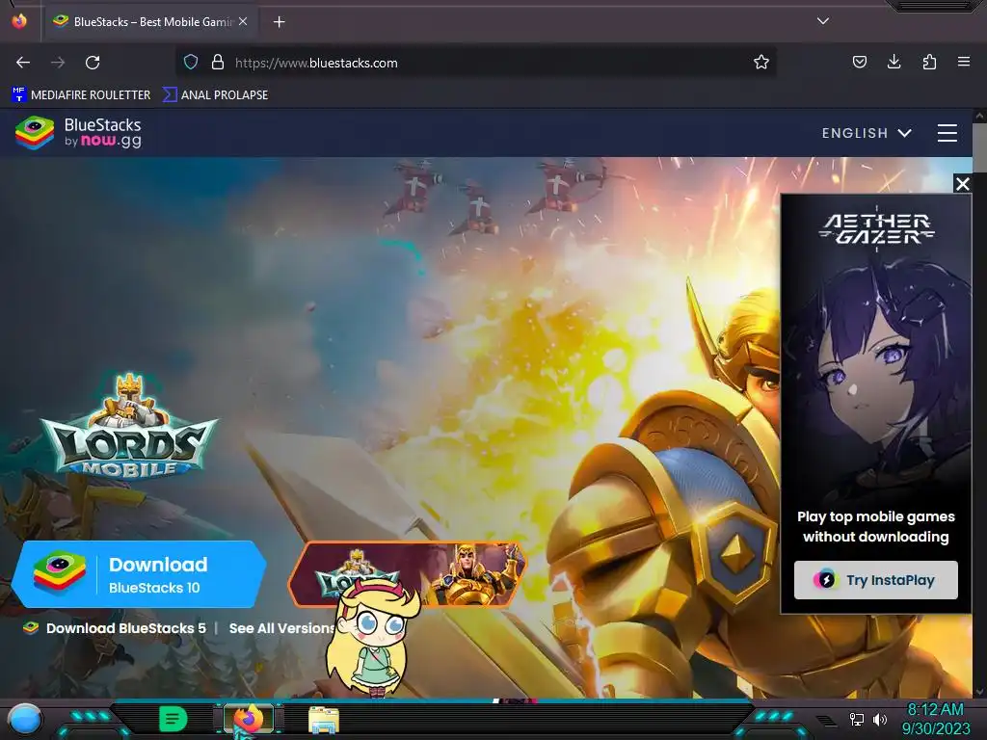Open the Save to Pocket icon
Screen dimensions: 987x740
[859, 62]
